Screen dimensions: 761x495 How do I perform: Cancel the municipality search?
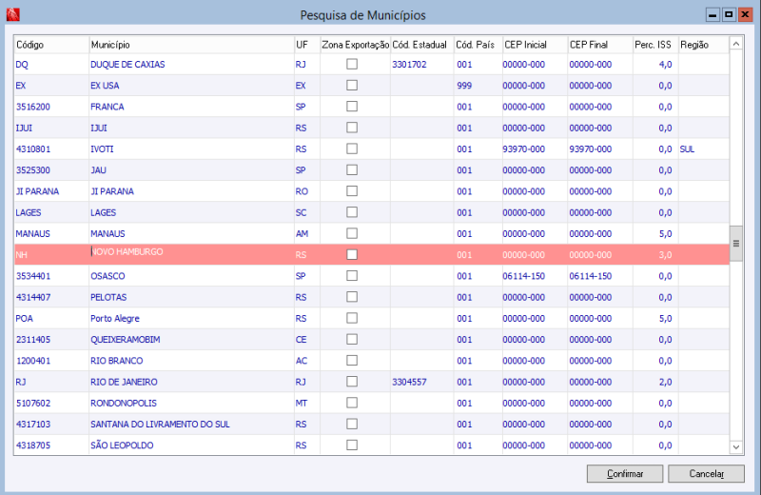(706, 474)
